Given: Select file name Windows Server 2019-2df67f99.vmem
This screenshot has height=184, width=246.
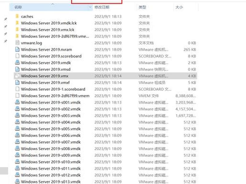Looking at the screenshot, I should 55,96.
